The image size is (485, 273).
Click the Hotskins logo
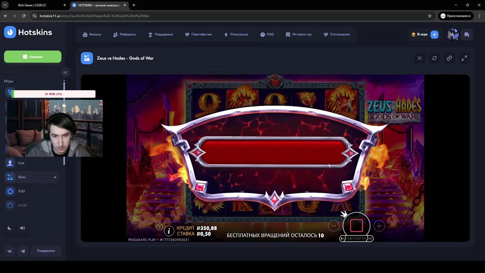(x=28, y=32)
